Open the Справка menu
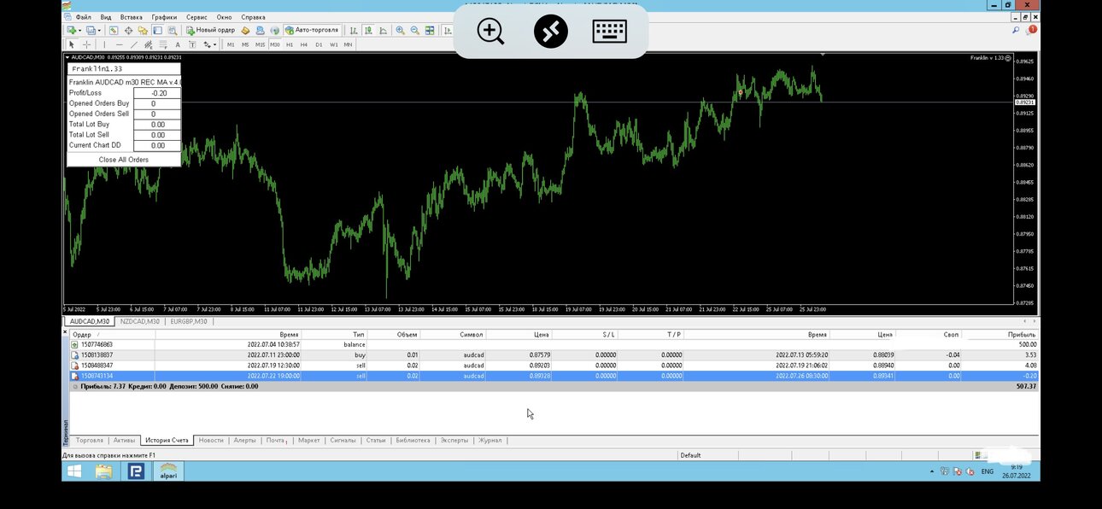The image size is (1102, 509). coord(253,17)
